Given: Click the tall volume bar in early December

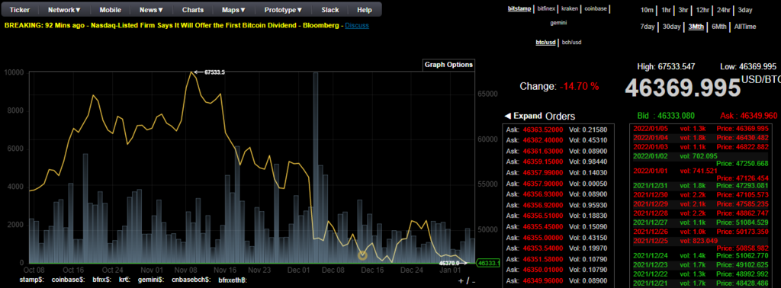Looking at the screenshot, I should tap(316, 167).
